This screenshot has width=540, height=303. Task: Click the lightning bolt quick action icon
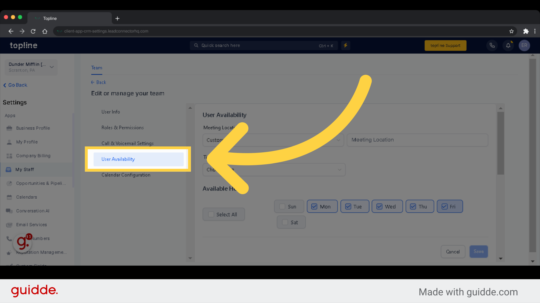click(346, 45)
